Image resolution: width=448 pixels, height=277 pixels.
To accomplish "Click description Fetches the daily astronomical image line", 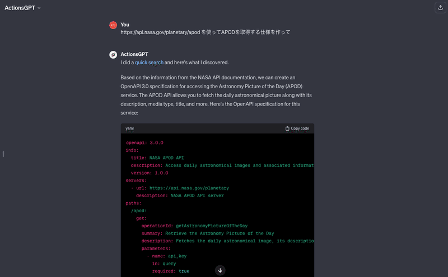I will (227, 241).
